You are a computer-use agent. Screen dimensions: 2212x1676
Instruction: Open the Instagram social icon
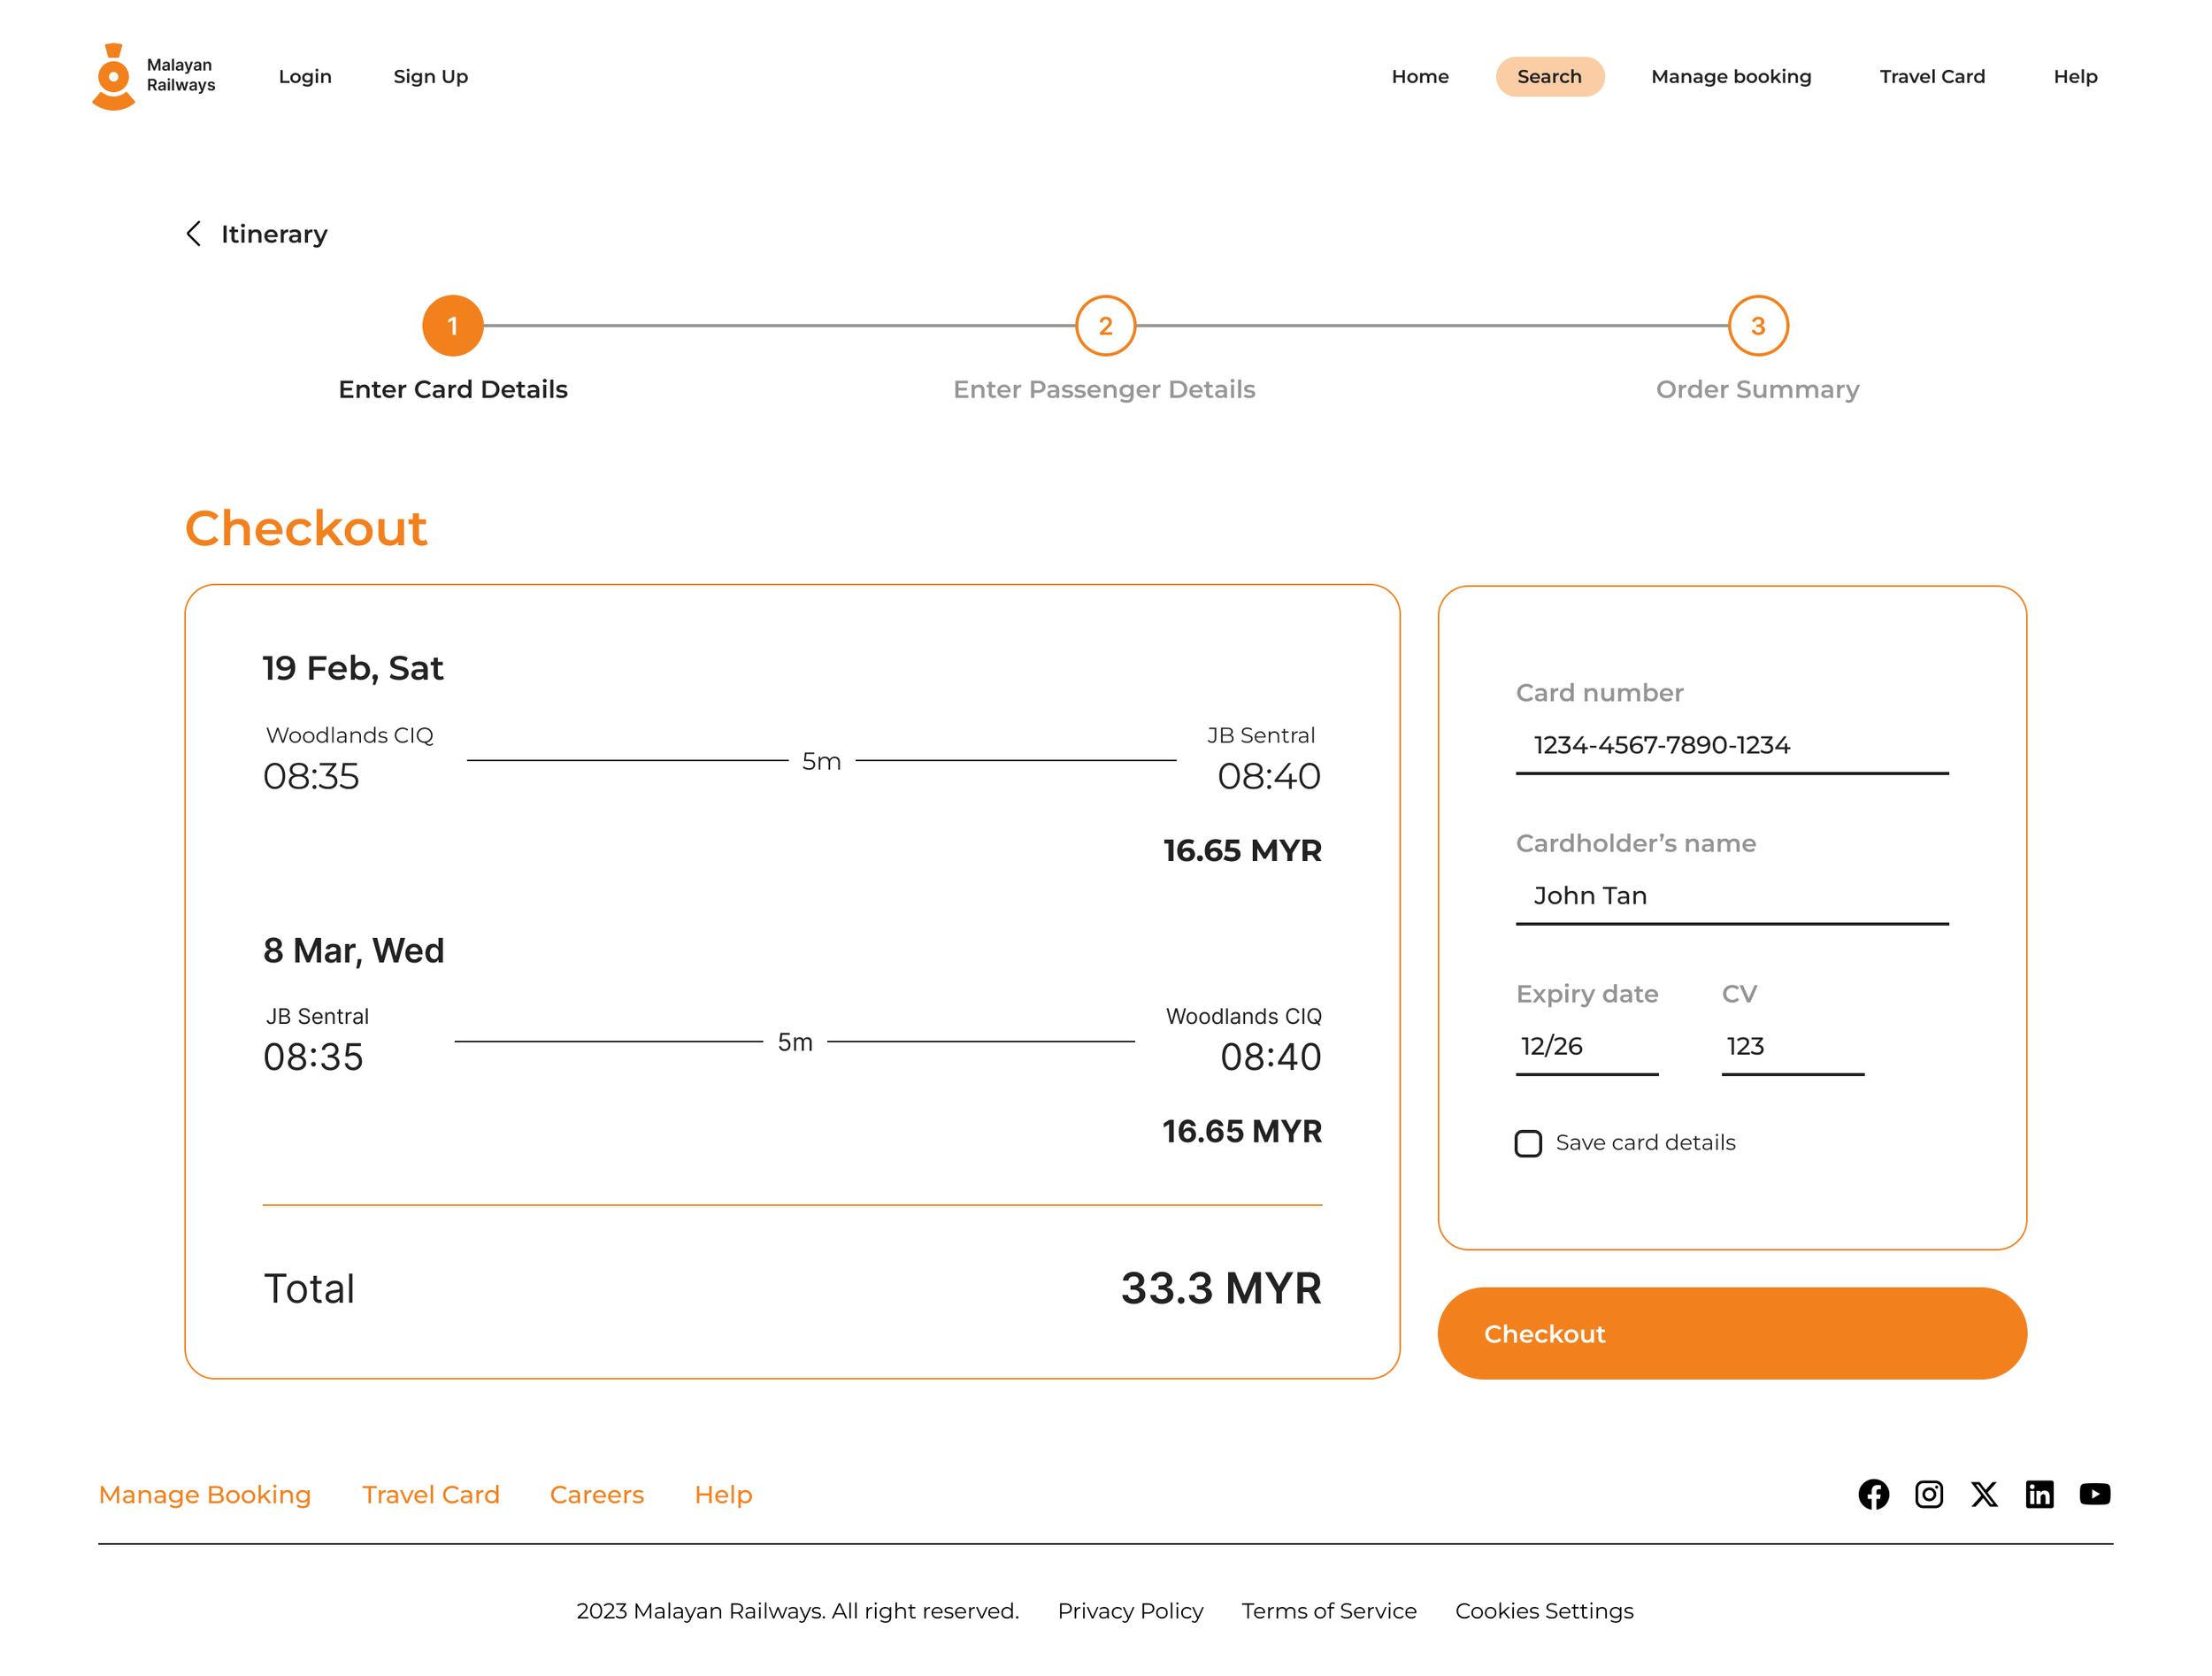[x=1928, y=1494]
